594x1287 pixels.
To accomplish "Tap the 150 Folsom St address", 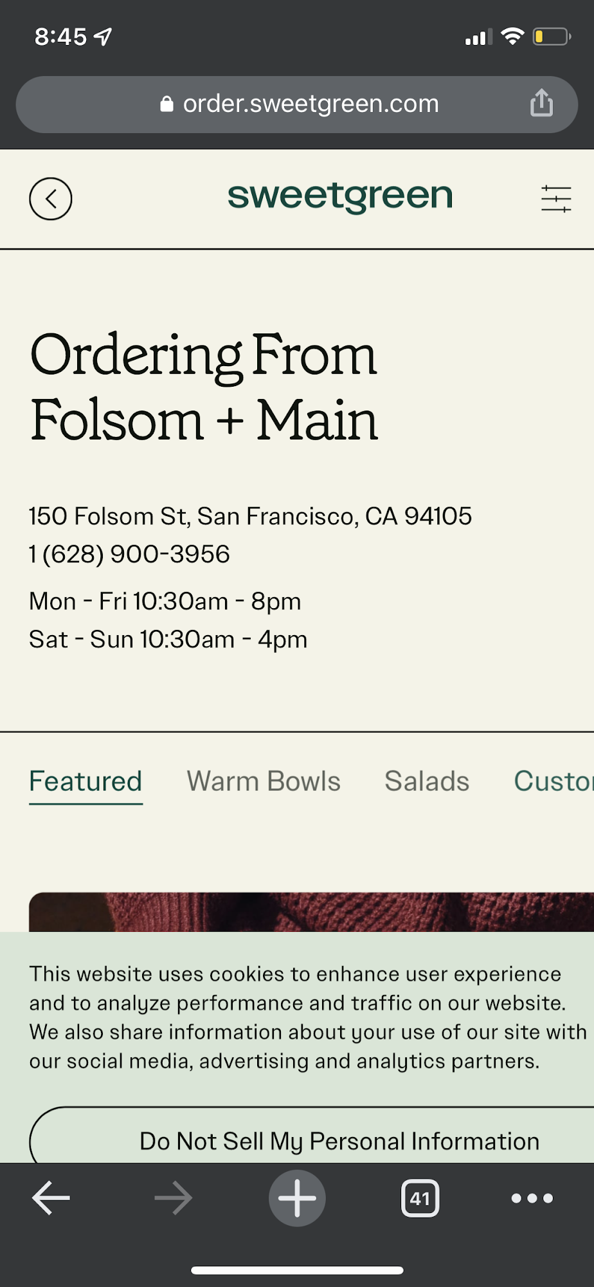I will (251, 516).
